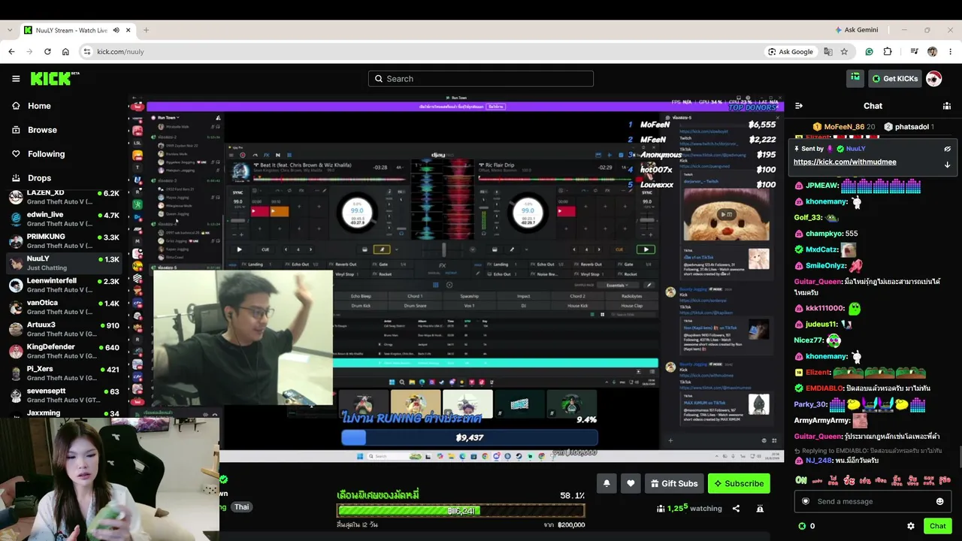This screenshot has height=541, width=962.
Task: Select NuuLY channel in sidebar
Action: coord(64,263)
